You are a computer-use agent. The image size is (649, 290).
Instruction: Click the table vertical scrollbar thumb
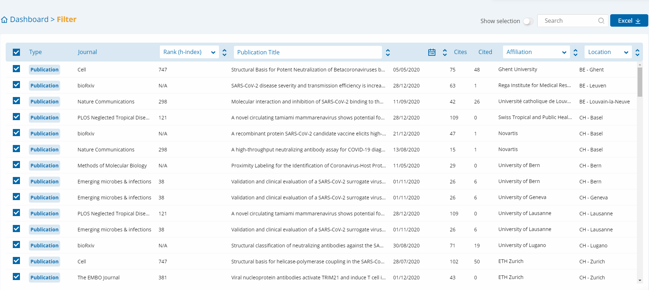pyautogui.click(x=640, y=82)
